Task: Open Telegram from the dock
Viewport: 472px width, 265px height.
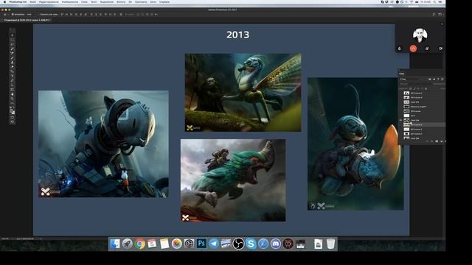Action: (x=214, y=244)
